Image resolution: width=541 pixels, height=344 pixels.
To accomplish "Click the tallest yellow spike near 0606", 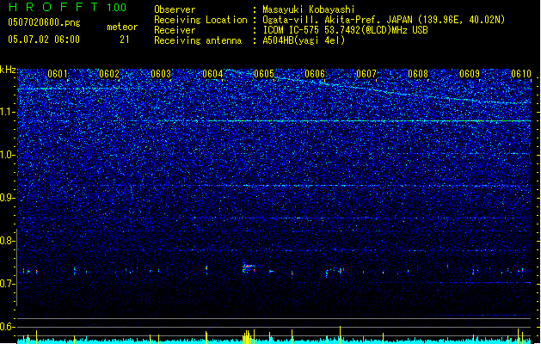I will click(341, 335).
